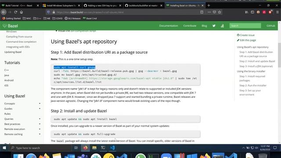Open the Firefox hamburger menu

click(x=277, y=12)
